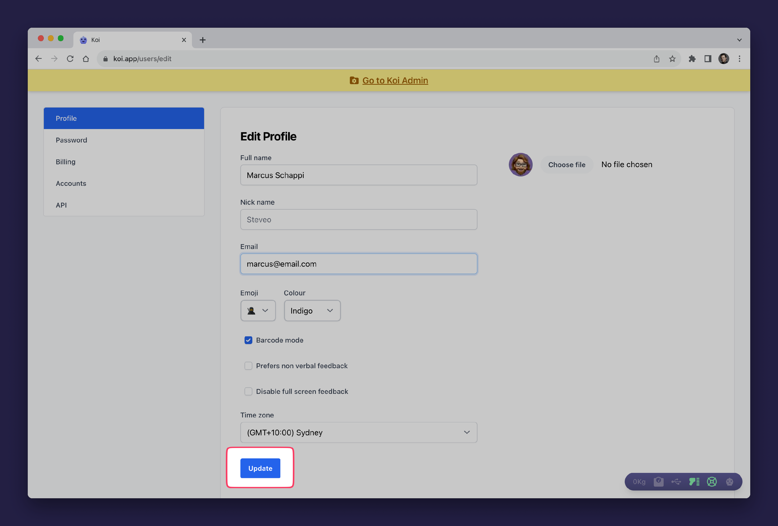Click the weighing scale icon in status pill
This screenshot has height=526, width=778.
[x=658, y=481]
